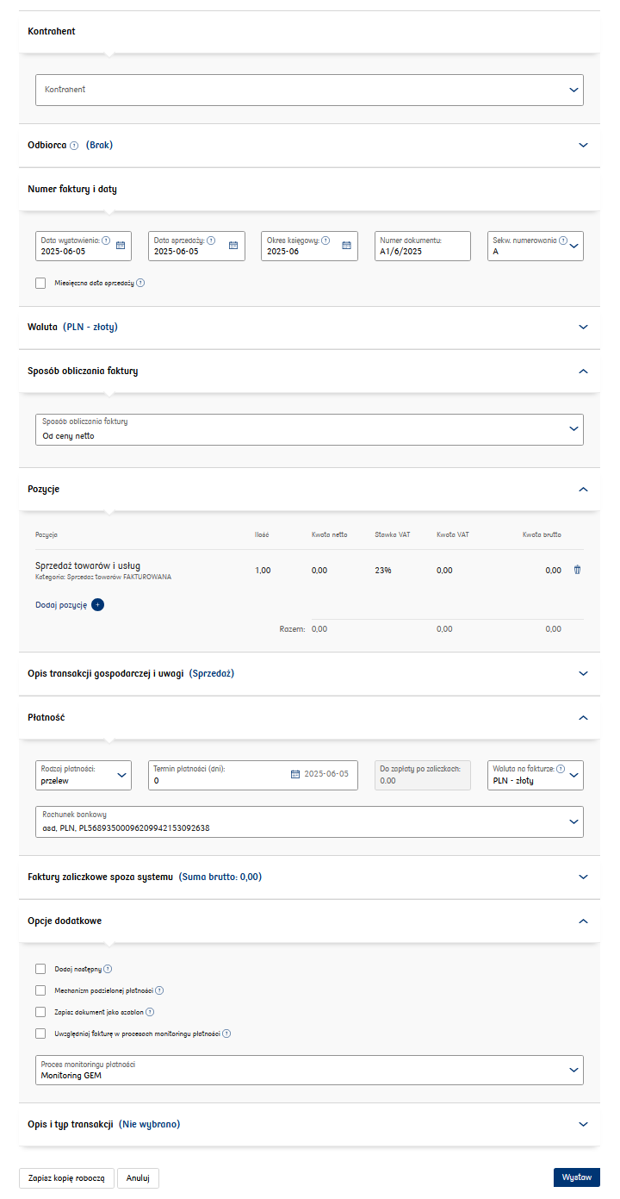
Task: Open Rodzaj płatności dropdown
Action: click(x=84, y=775)
